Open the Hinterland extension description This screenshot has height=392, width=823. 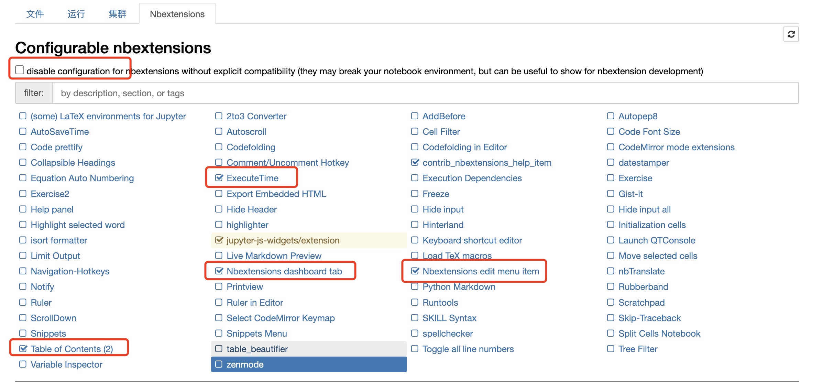[x=443, y=225]
